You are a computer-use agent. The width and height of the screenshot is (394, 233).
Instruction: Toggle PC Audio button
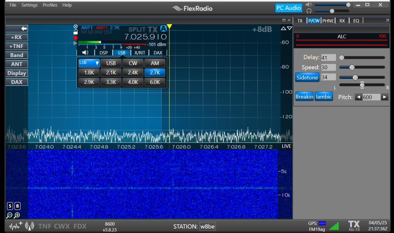pos(288,8)
